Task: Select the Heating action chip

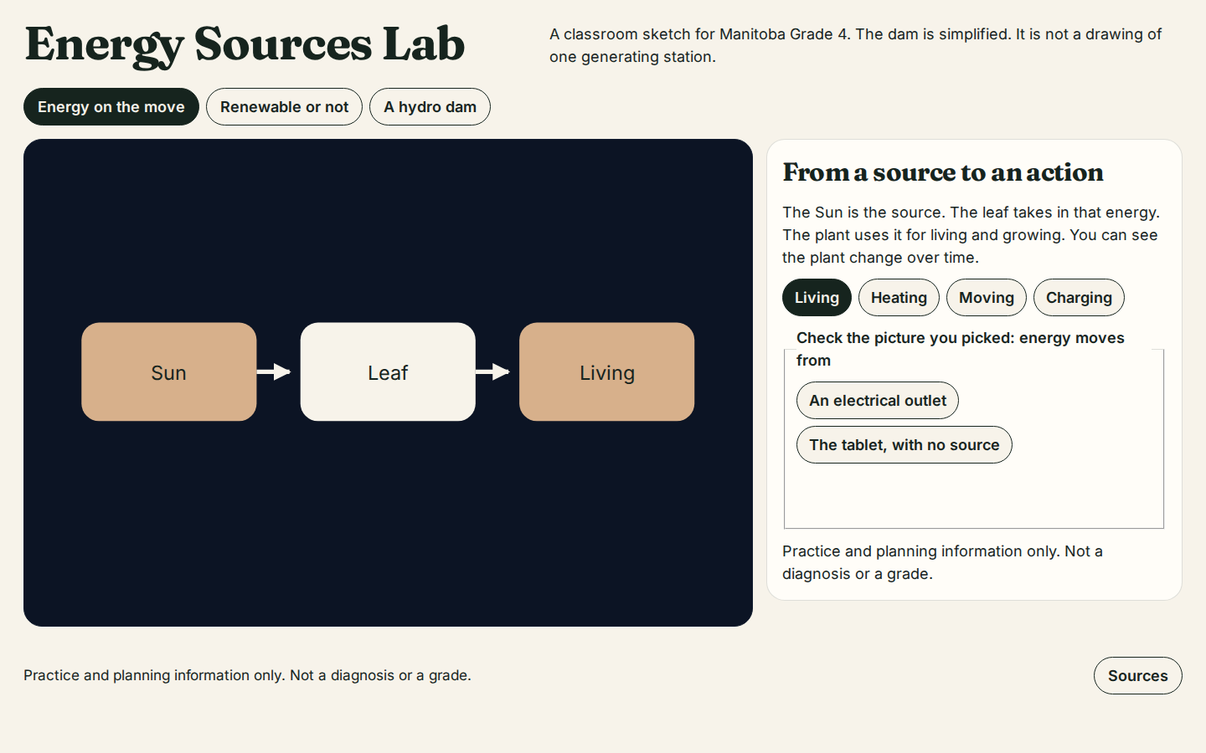Action: [899, 298]
